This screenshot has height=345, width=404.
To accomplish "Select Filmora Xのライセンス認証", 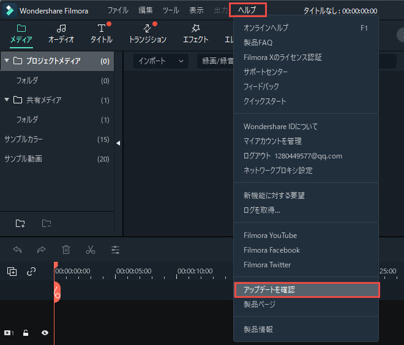I will pos(306,57).
